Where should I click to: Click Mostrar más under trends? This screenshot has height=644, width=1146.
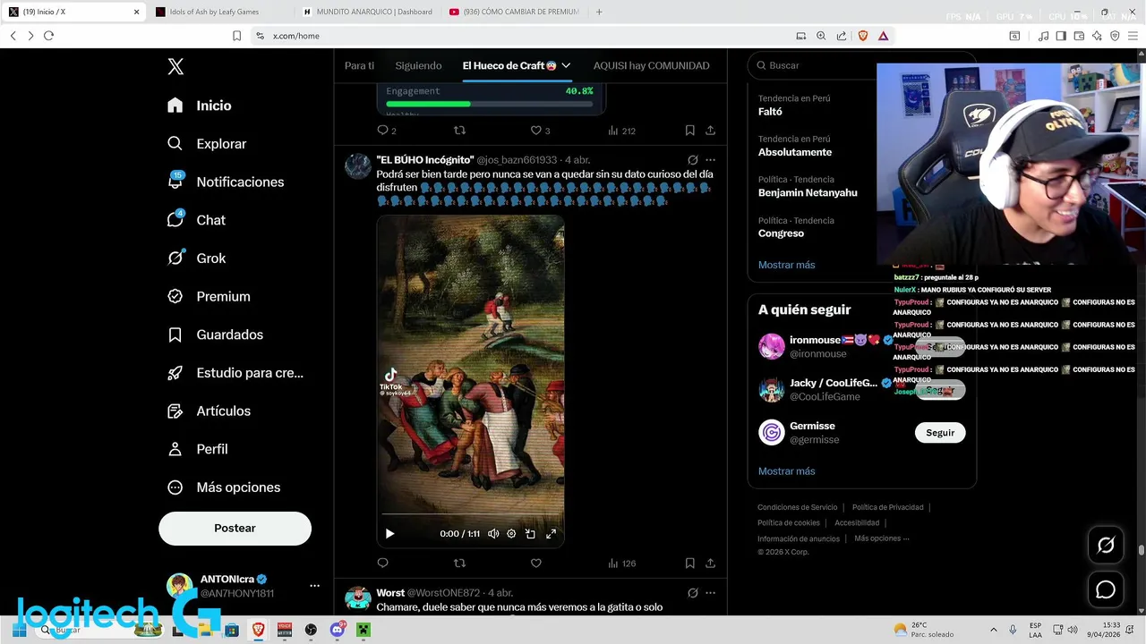click(786, 265)
